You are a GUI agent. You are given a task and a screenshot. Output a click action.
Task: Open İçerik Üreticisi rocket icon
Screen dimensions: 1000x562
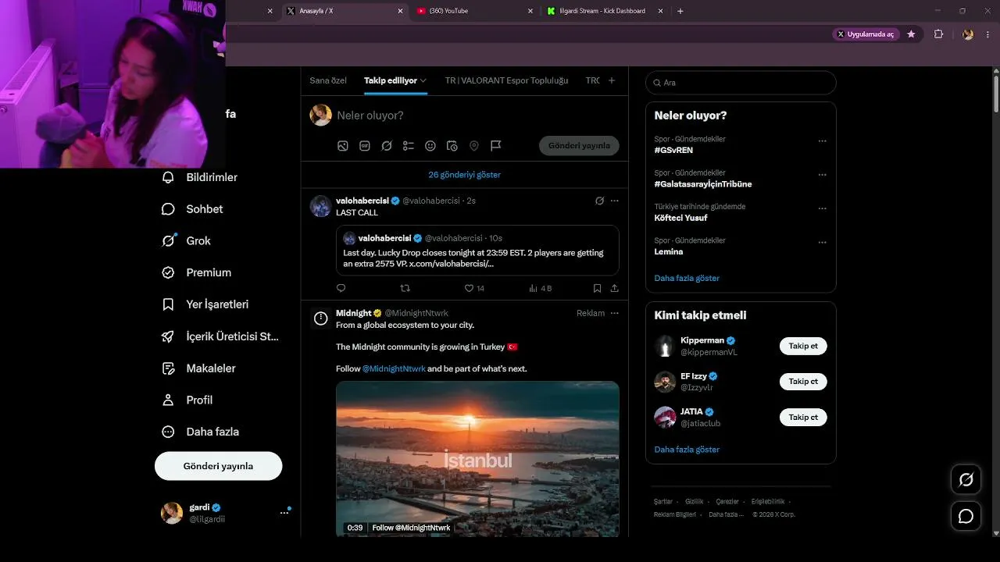(168, 336)
